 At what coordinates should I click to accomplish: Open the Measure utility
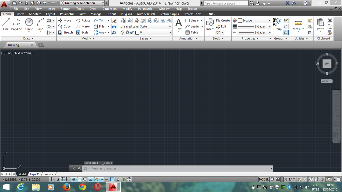click(298, 24)
